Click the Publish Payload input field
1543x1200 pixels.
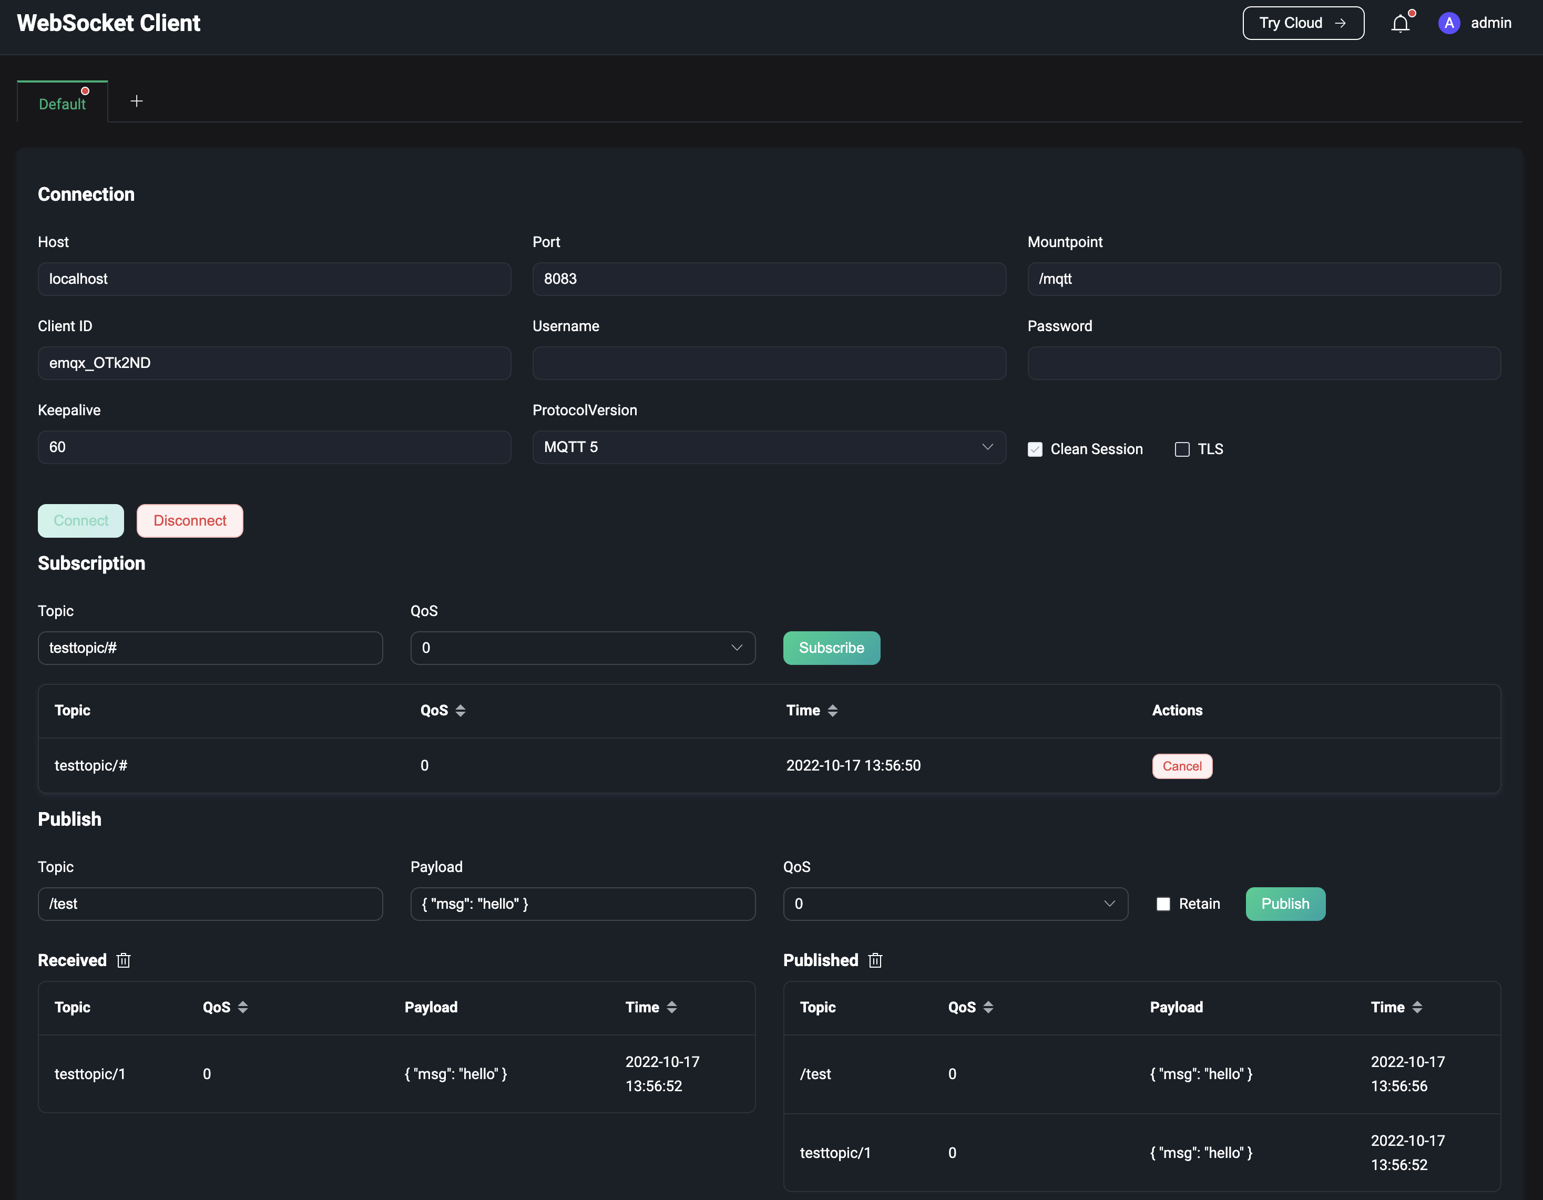(x=582, y=904)
